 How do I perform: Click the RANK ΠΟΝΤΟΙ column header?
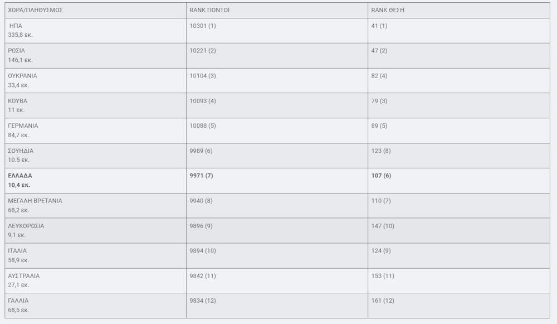[209, 10]
